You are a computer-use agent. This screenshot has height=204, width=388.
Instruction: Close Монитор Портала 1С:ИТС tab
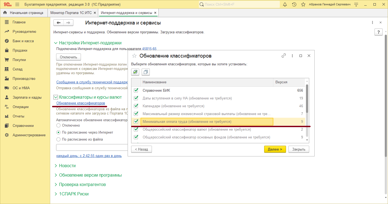point(95,13)
